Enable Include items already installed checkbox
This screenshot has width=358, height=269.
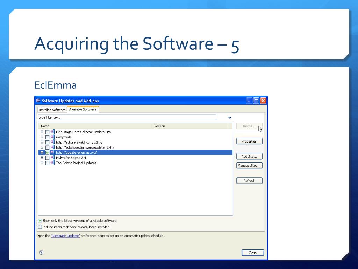[x=40, y=227]
